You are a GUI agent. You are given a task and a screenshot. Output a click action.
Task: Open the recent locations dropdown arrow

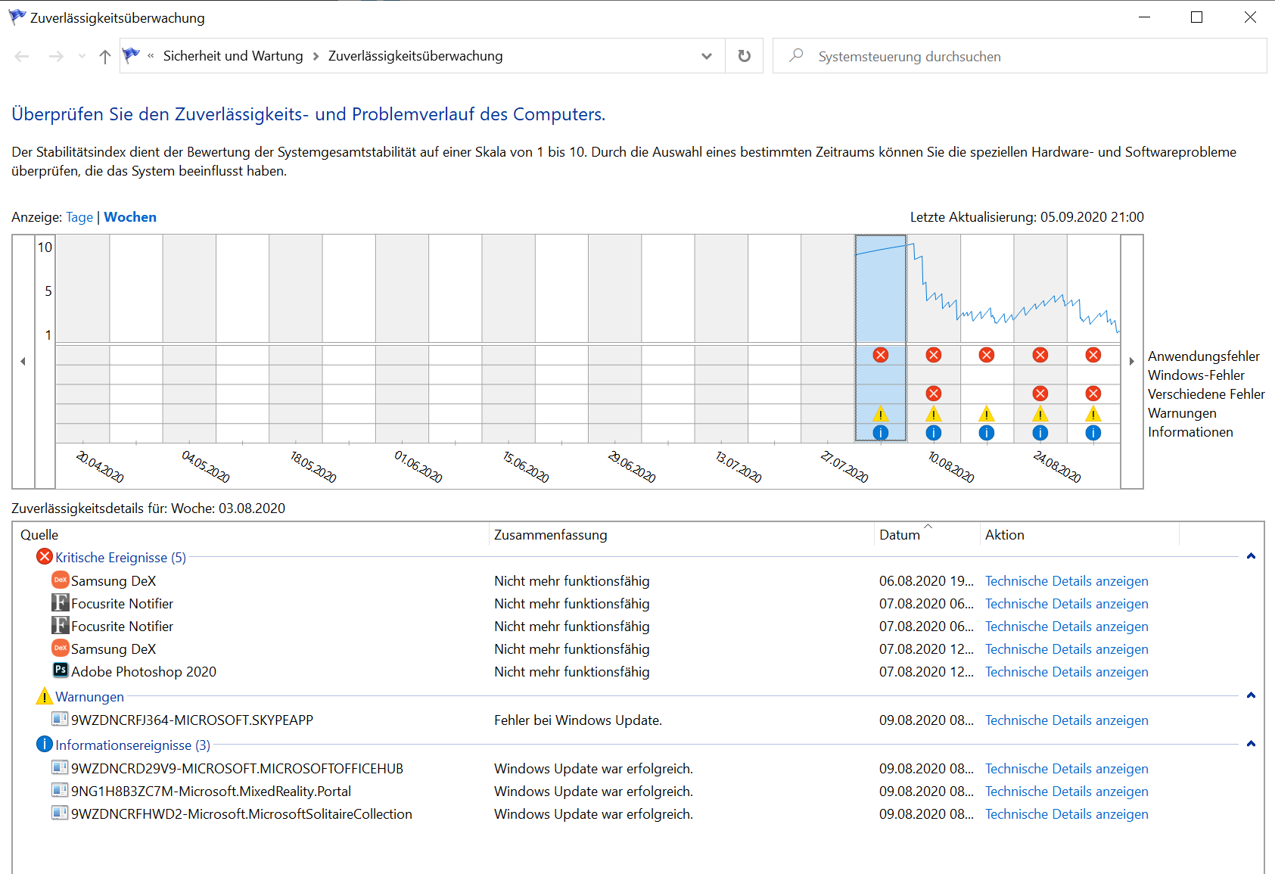(x=82, y=56)
